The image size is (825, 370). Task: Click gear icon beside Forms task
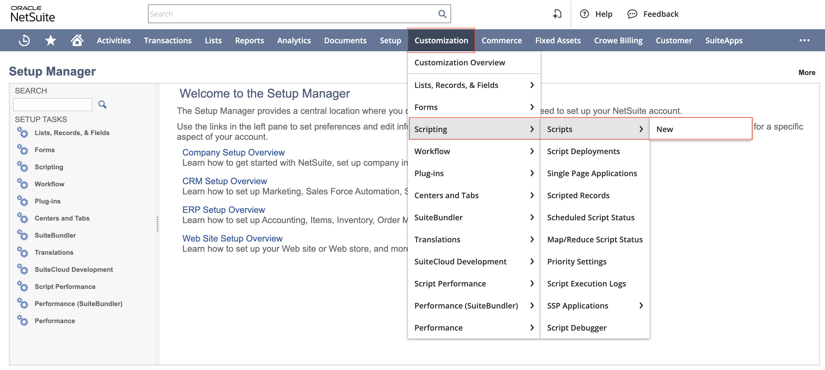pos(22,149)
